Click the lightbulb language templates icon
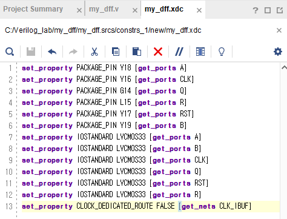This screenshot has height=219, width=287. pos(222,52)
